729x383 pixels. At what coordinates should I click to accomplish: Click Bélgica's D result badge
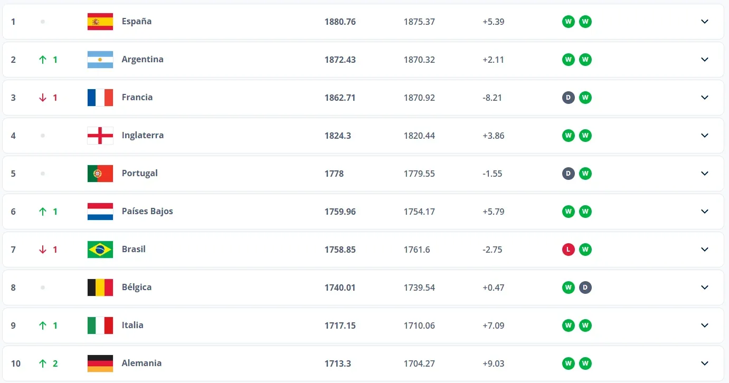pos(585,288)
